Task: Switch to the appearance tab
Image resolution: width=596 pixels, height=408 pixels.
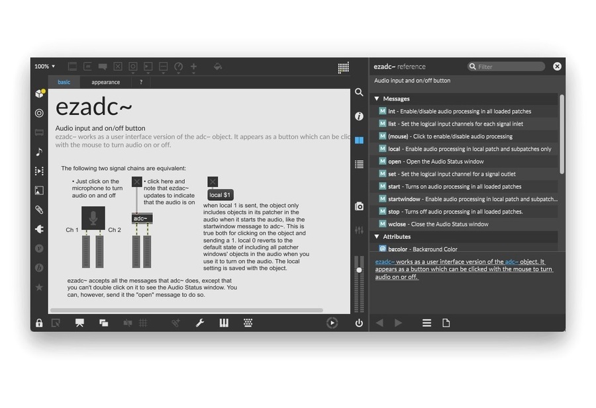Action: [106, 82]
